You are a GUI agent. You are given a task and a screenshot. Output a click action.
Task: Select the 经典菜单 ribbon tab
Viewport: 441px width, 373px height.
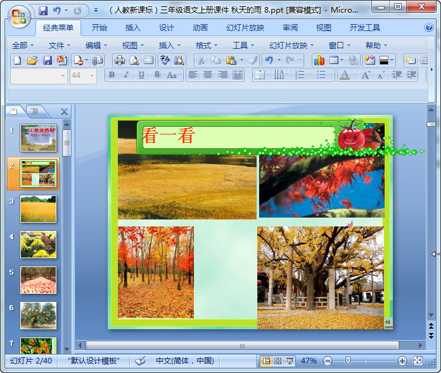(58, 27)
